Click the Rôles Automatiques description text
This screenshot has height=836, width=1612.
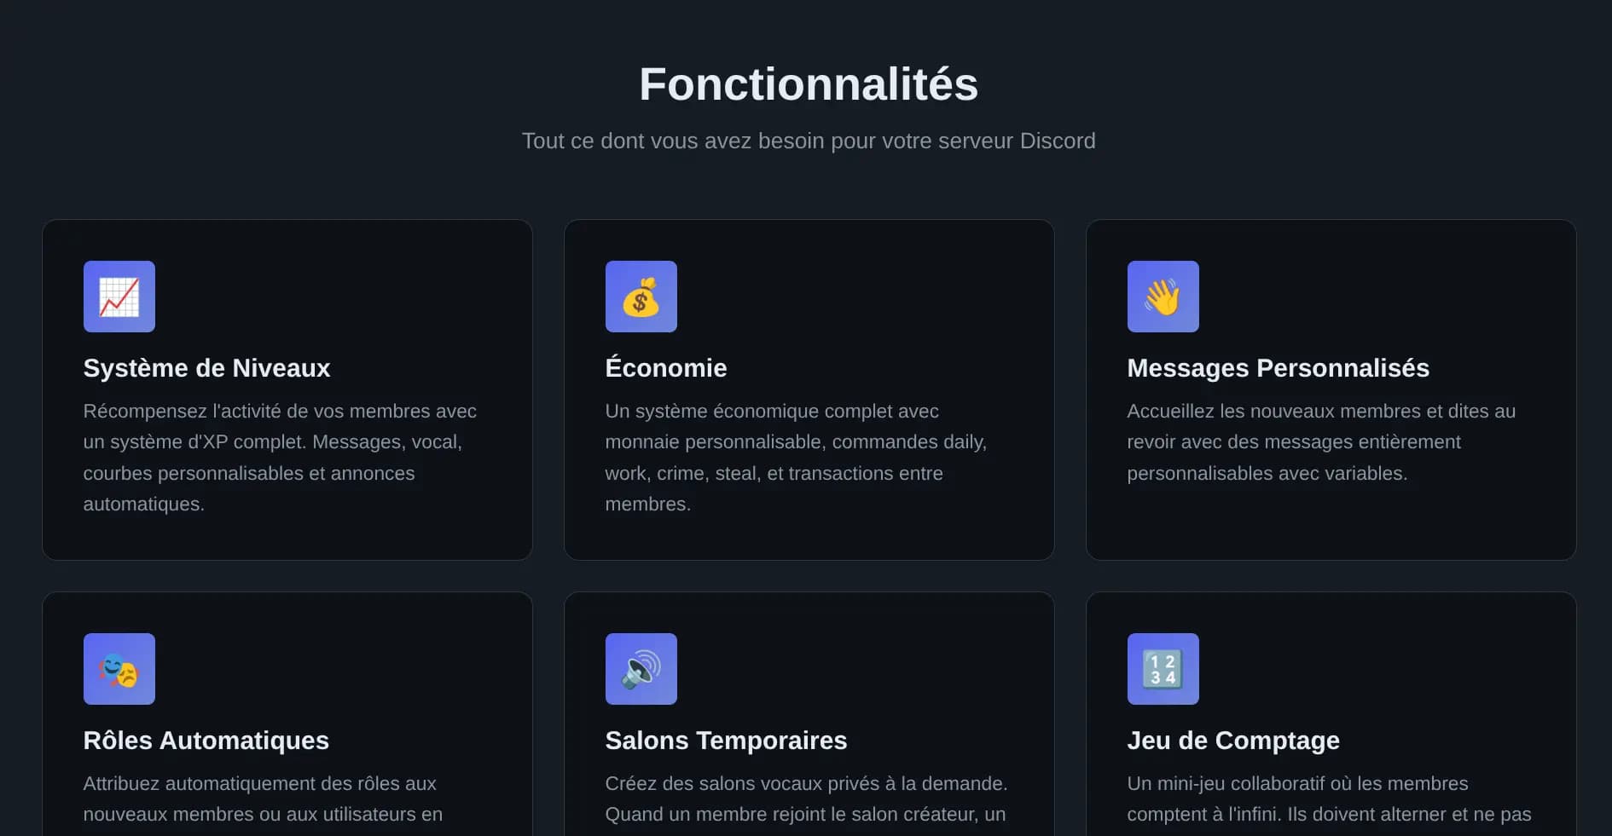point(263,799)
